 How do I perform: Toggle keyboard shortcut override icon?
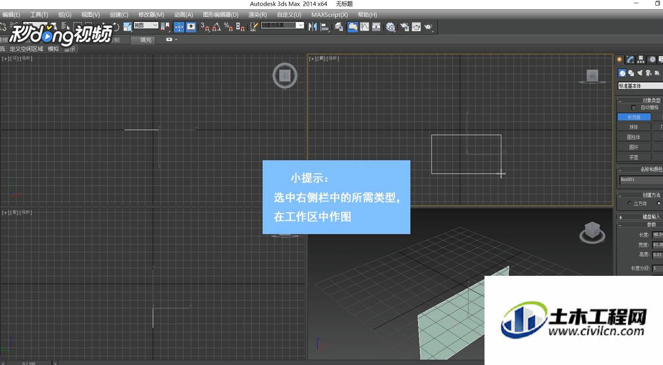click(191, 27)
